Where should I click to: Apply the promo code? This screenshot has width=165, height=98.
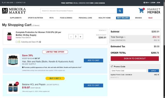coord(154,71)
